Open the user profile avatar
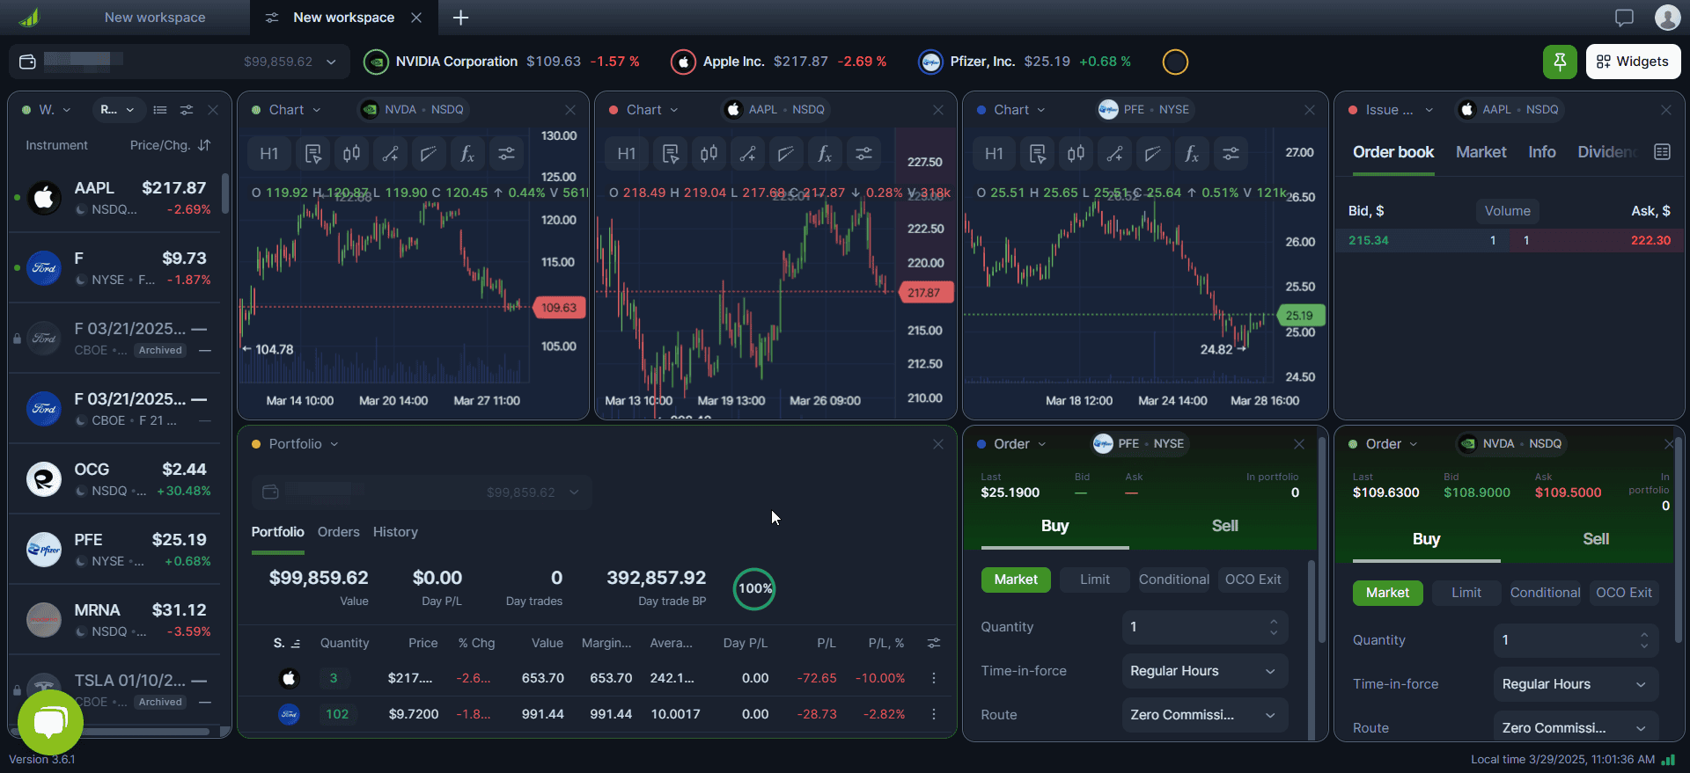 pyautogui.click(x=1667, y=18)
